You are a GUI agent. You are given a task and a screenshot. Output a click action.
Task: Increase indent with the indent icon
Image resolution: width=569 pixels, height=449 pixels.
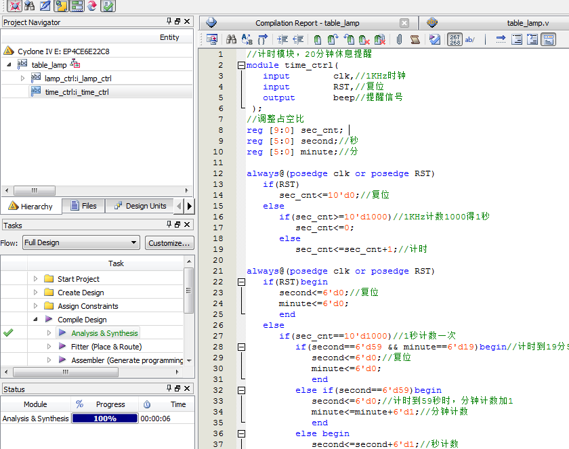coord(282,39)
